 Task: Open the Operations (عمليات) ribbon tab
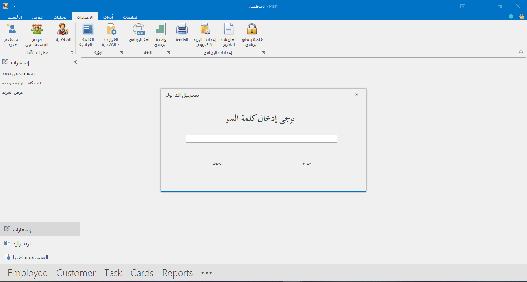click(60, 17)
